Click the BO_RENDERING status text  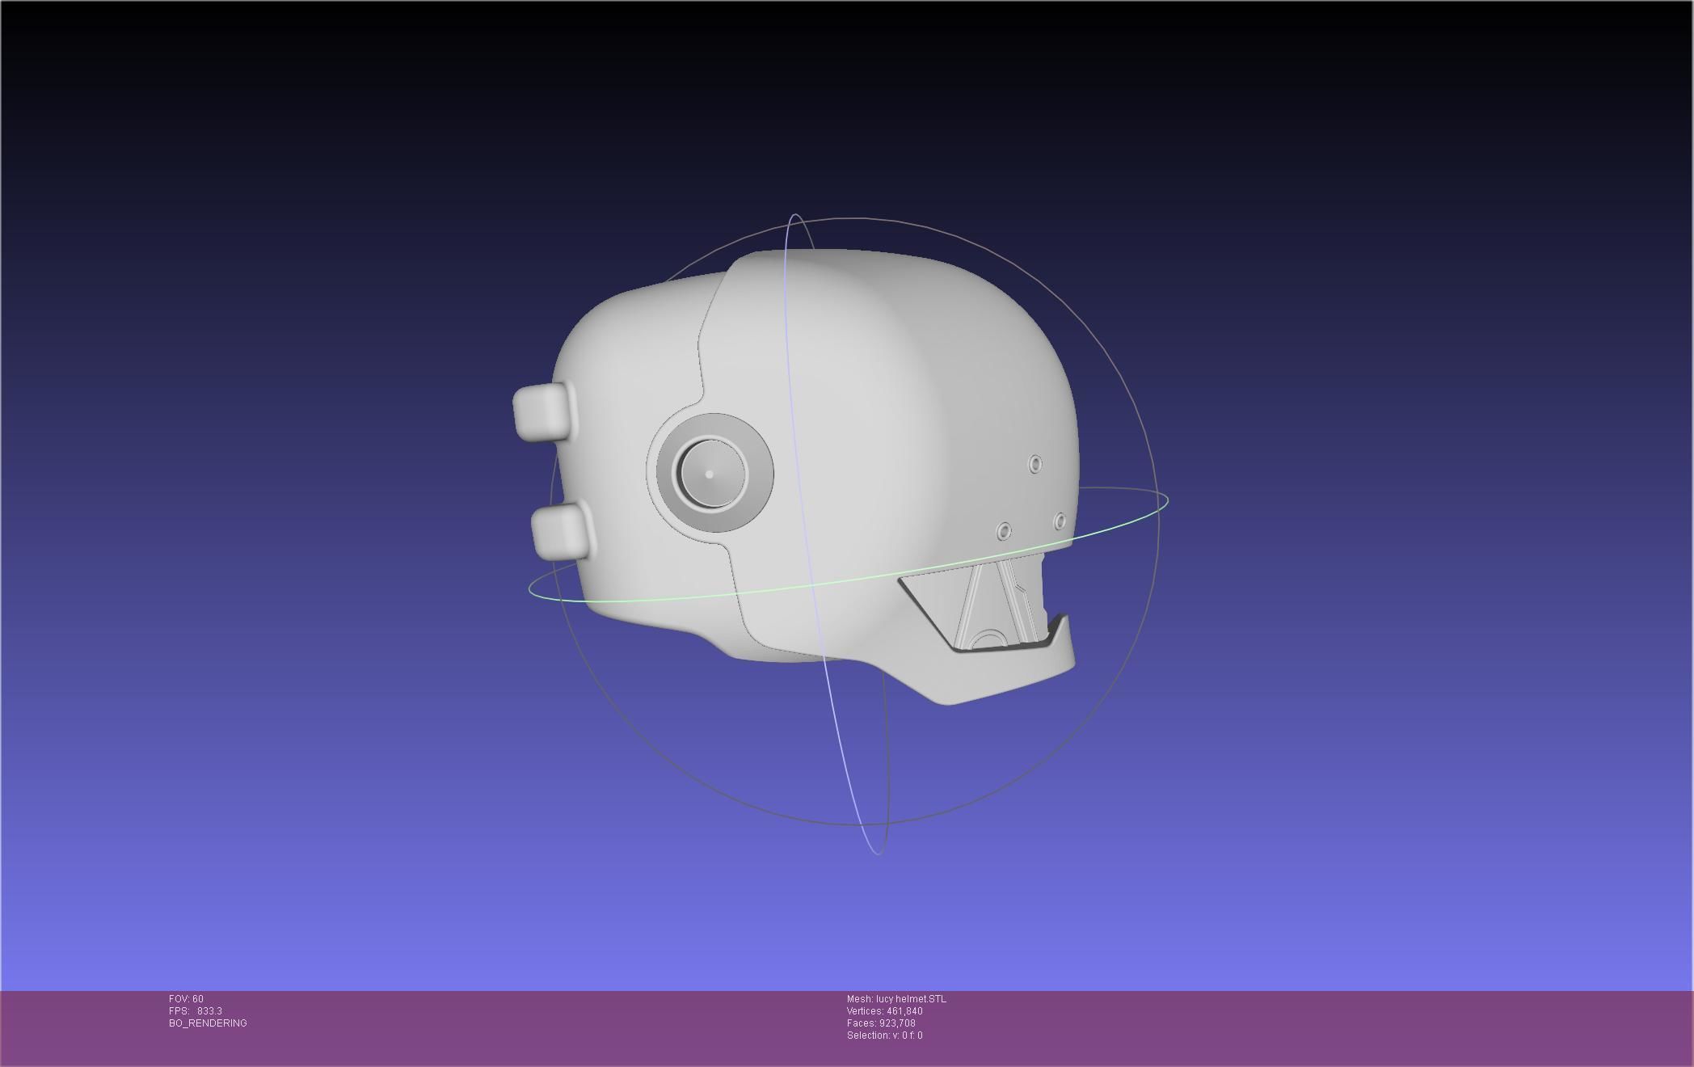click(208, 1023)
